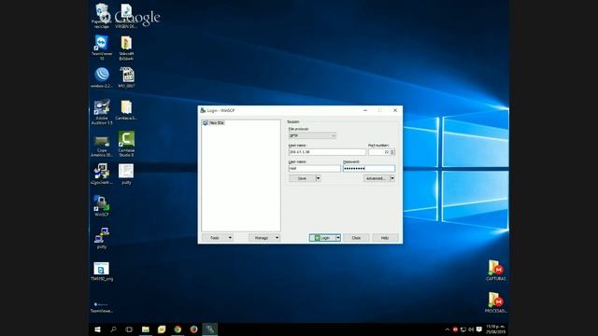Expand the Save button dropdown arrow
This screenshot has height=336, width=598.
(318, 178)
